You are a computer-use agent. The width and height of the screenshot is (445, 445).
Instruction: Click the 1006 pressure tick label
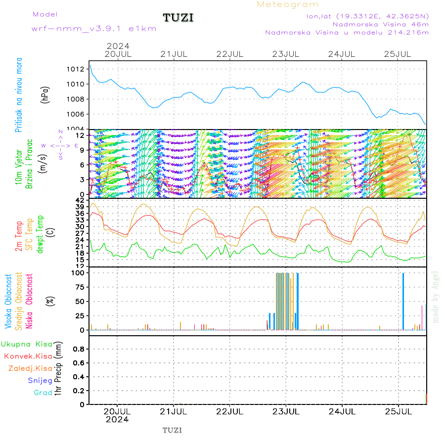pyautogui.click(x=75, y=114)
